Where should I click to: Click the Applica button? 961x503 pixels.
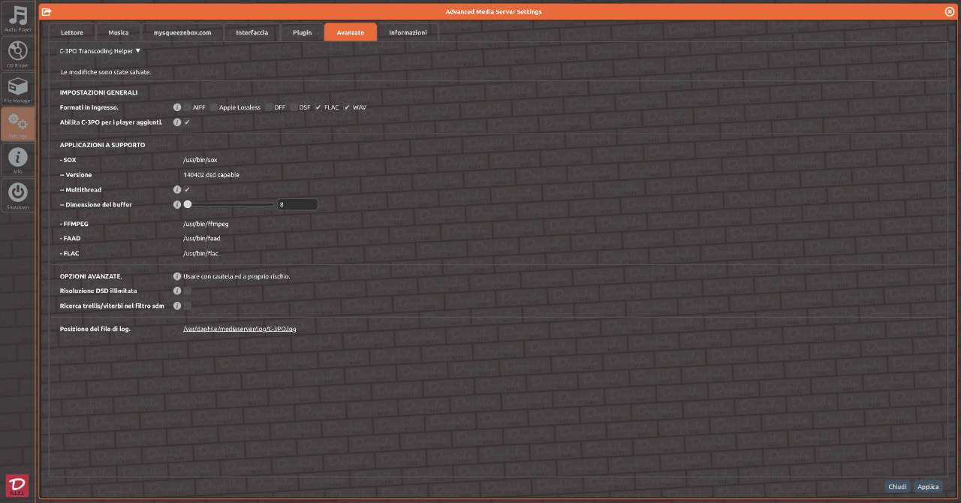click(928, 486)
